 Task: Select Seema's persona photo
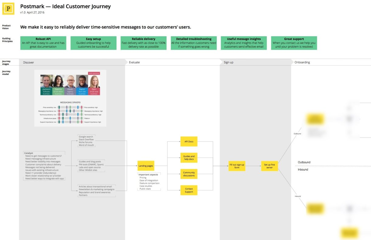[58, 81]
